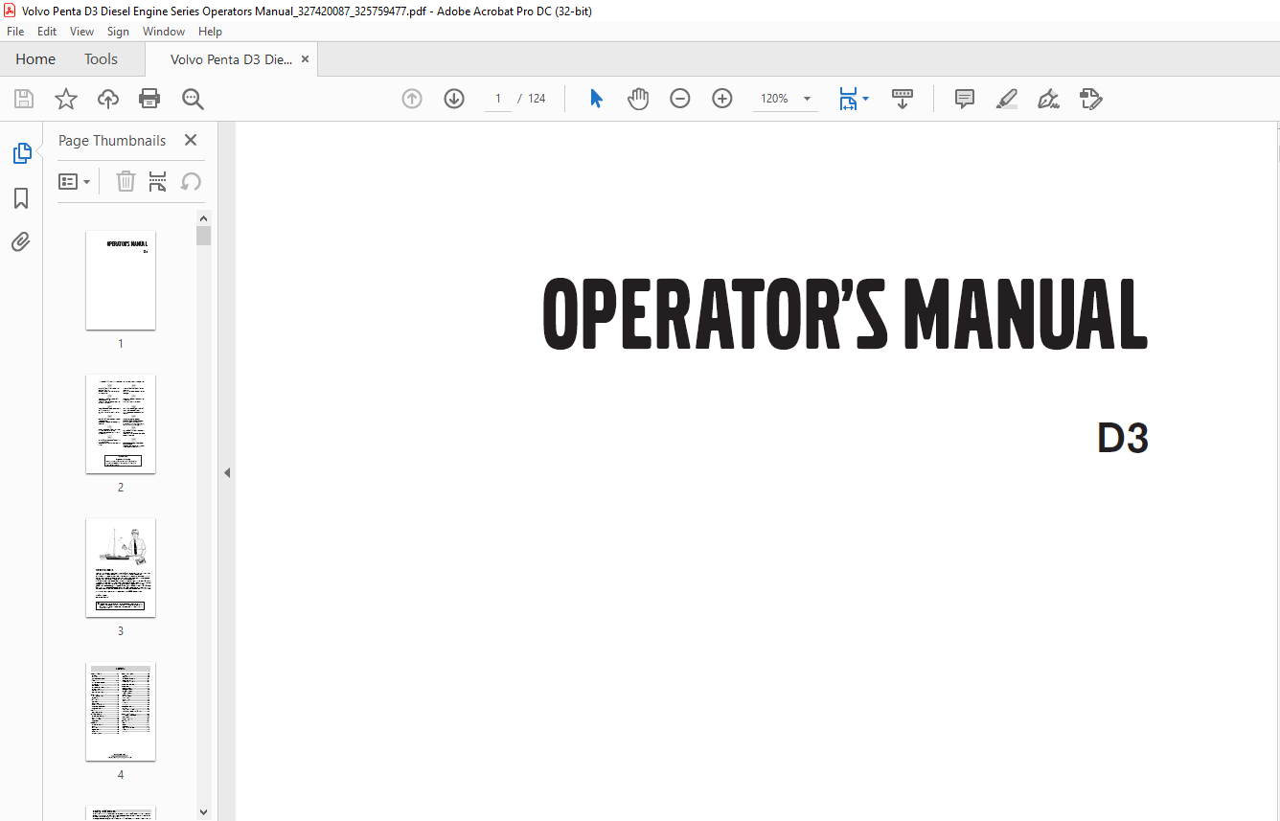
Task: Click the Stamp tool icon
Action: tap(1090, 99)
